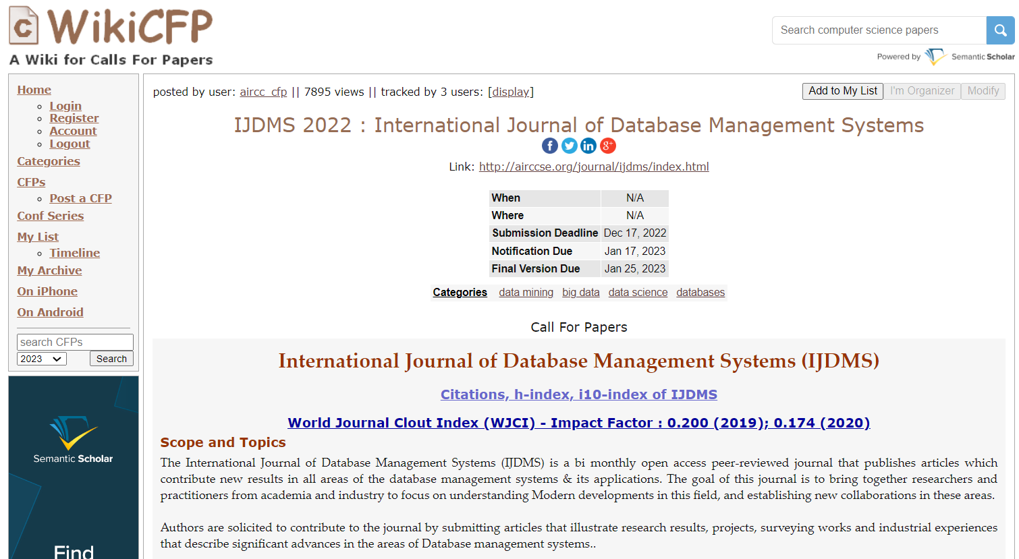The height and width of the screenshot is (559, 1019).
Task: Open My Archive link
Action: (49, 270)
